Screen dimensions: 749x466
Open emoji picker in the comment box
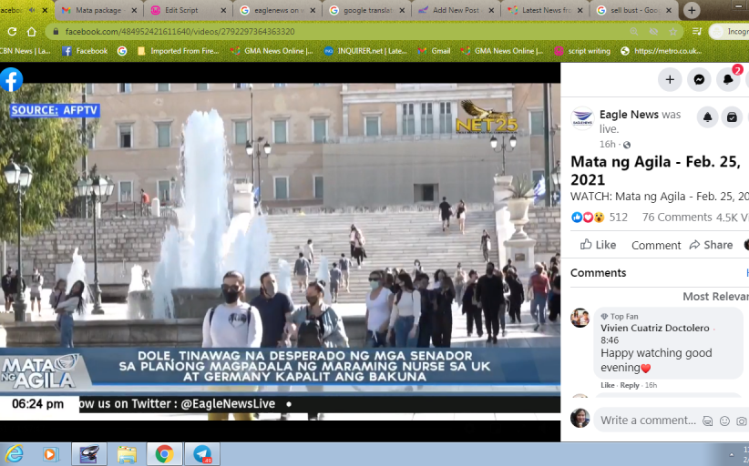pyautogui.click(x=724, y=420)
